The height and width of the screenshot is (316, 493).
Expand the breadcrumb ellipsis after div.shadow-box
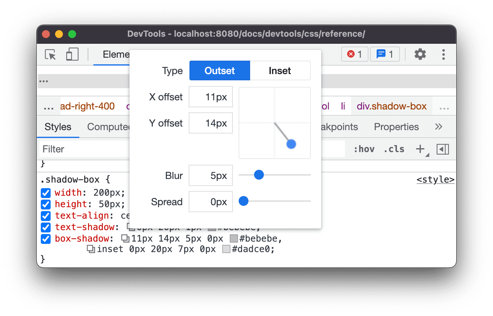click(x=444, y=106)
